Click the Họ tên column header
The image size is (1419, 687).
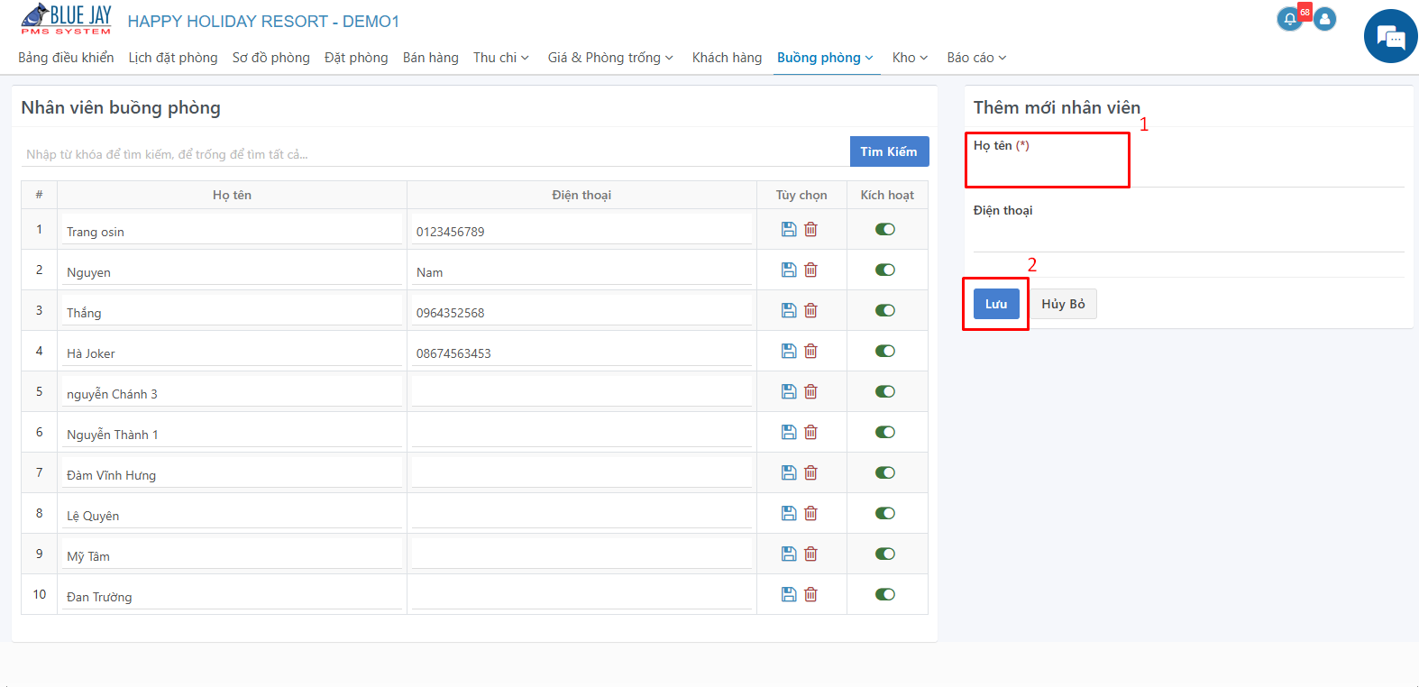click(232, 195)
